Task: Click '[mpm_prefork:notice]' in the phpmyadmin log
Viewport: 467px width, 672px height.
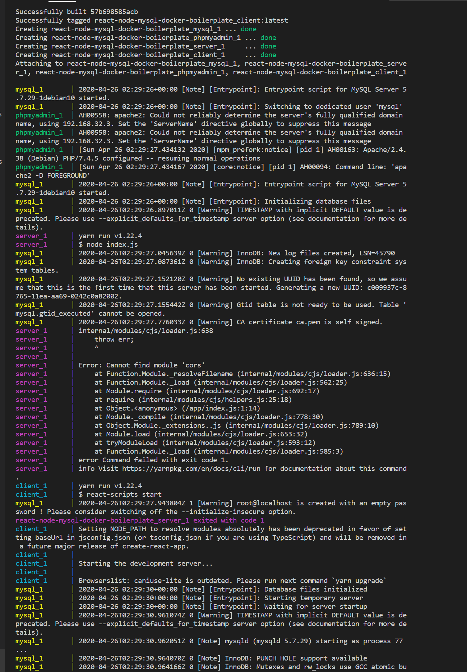Action: (x=253, y=150)
